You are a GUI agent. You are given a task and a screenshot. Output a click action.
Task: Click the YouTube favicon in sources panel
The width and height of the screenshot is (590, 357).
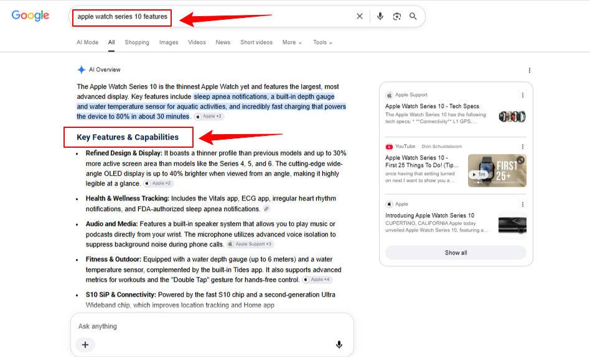[389, 147]
